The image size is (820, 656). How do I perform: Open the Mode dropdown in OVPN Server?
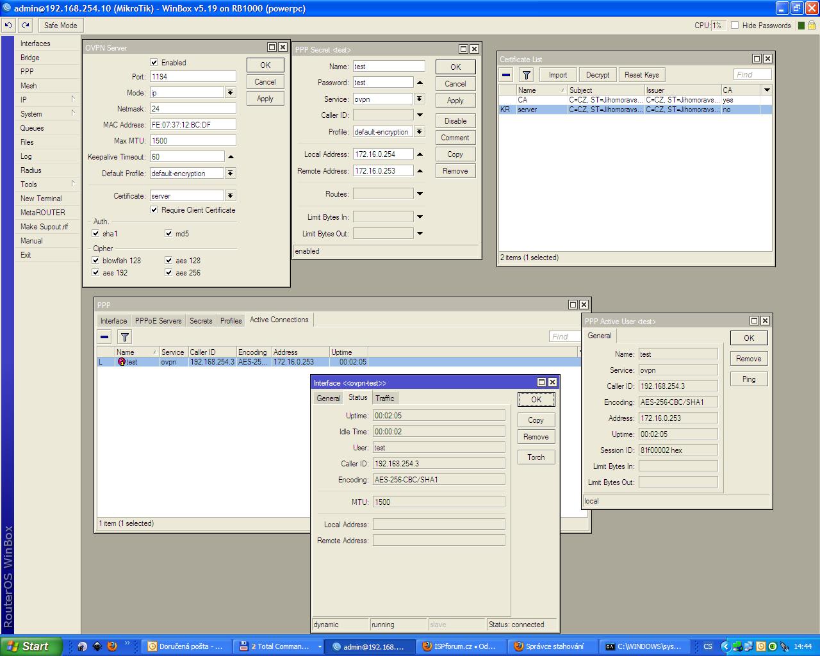coord(231,92)
